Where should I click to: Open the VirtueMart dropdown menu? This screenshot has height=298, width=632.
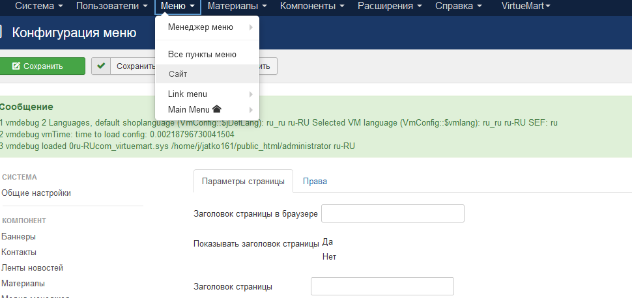coord(526,7)
